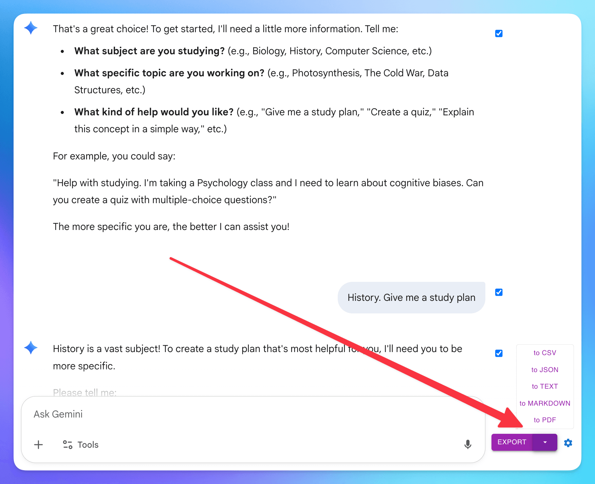Select 'to TEXT' from the export menu
595x484 pixels.
pyautogui.click(x=544, y=386)
